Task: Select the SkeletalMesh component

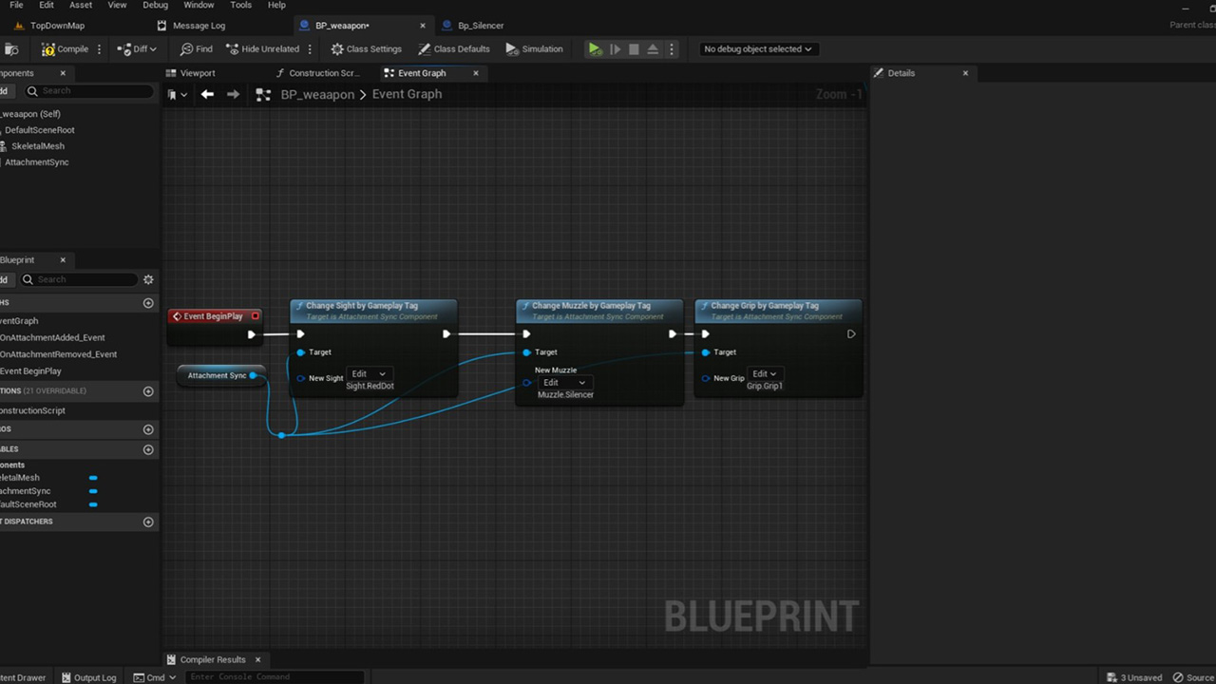Action: [38, 146]
